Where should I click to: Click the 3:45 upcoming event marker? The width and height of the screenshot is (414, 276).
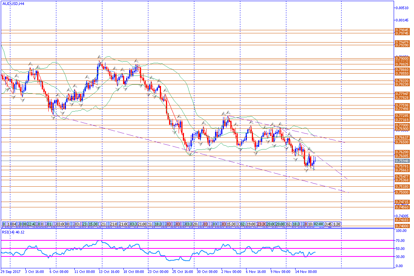pyautogui.click(x=328, y=224)
